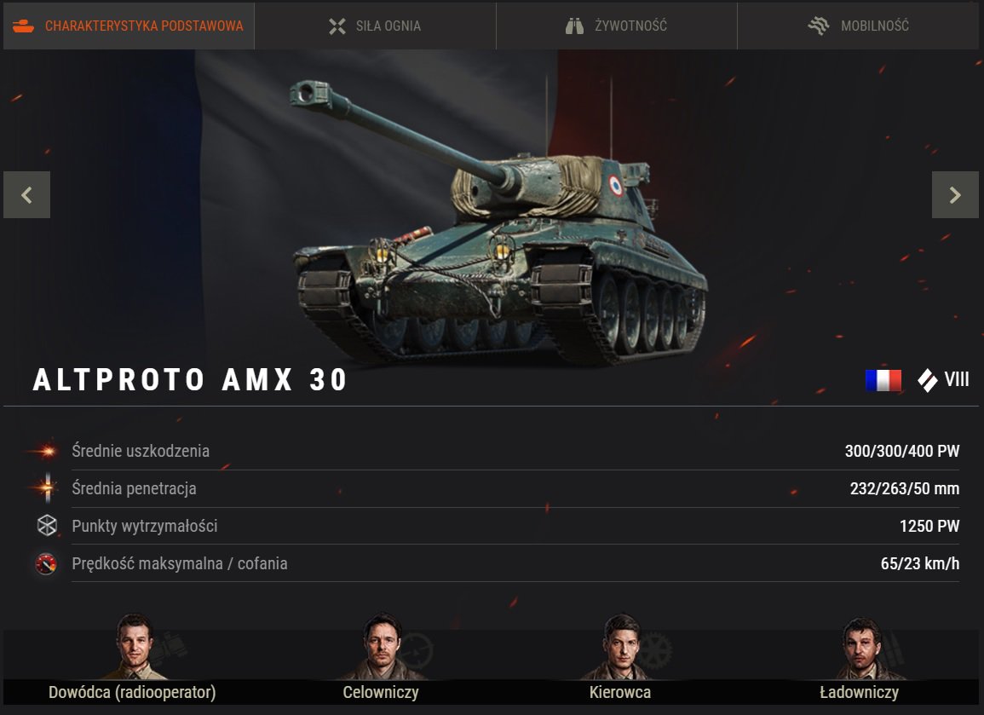Select the Ładowniczy crew portrait
Image resolution: width=984 pixels, height=715 pixels.
pos(861,648)
